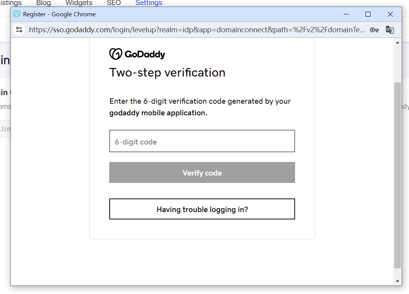This screenshot has height=294, width=409.
Task: Click the Google Translate icon in address bar
Action: (x=390, y=30)
